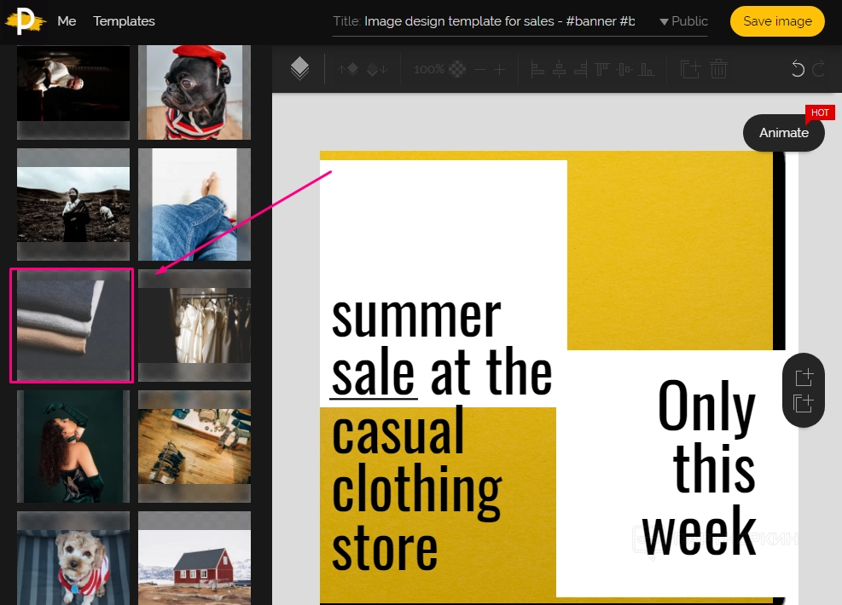Click the Save image button
This screenshot has height=605, width=842.
[x=777, y=21]
